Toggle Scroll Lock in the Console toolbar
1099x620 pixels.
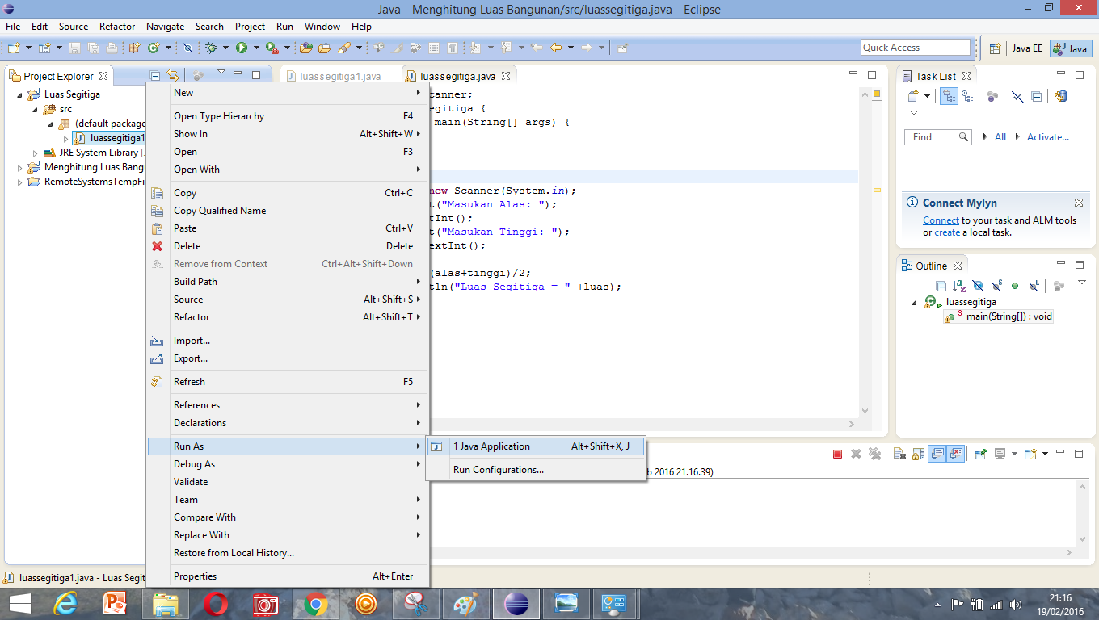pyautogui.click(x=917, y=454)
